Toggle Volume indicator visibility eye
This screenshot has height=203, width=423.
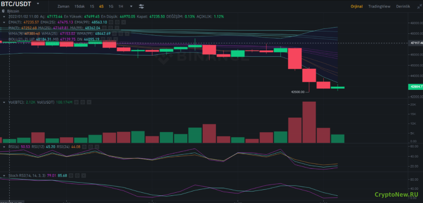coord(77,102)
